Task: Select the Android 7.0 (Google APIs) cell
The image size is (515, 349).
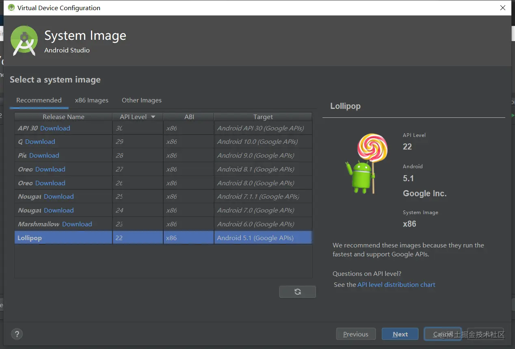Action: pos(263,210)
